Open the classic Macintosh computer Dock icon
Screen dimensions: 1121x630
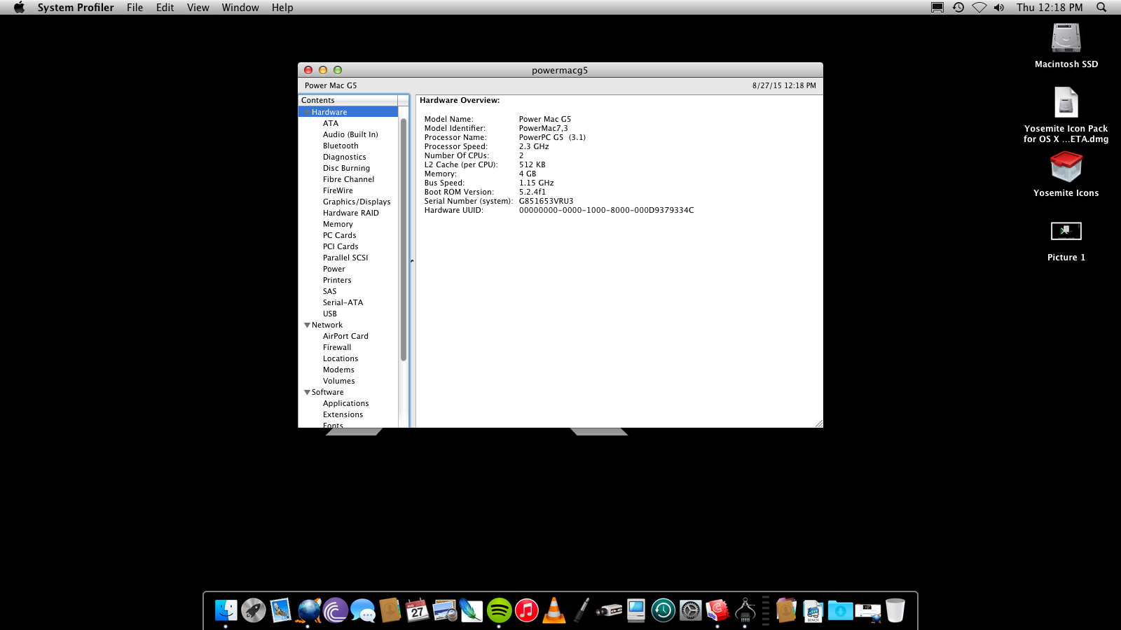coord(635,610)
